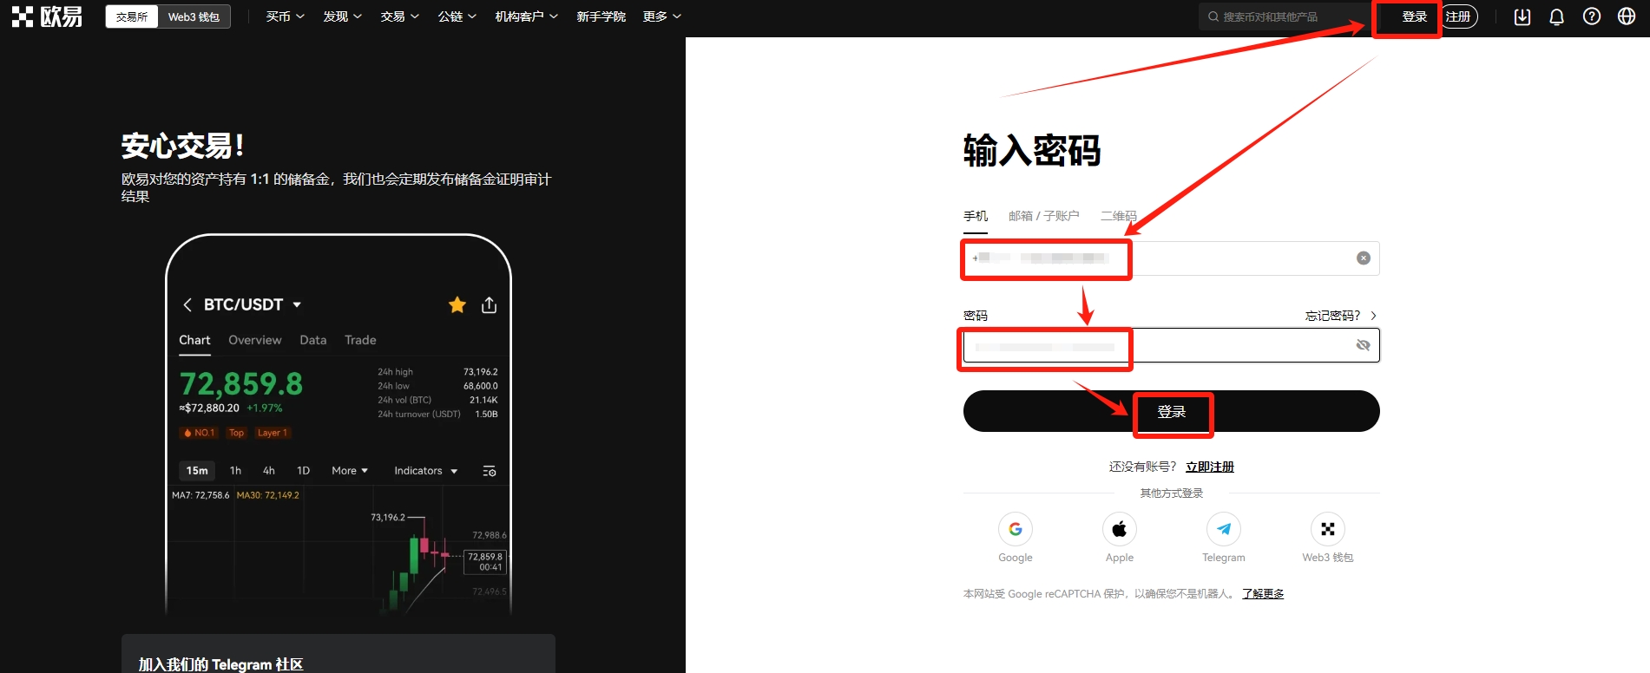
Task: Switch to the Overview tab
Action: 255,340
